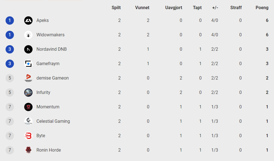Click the Celestial Gaming logo
The image size is (274, 161).
coord(28,121)
